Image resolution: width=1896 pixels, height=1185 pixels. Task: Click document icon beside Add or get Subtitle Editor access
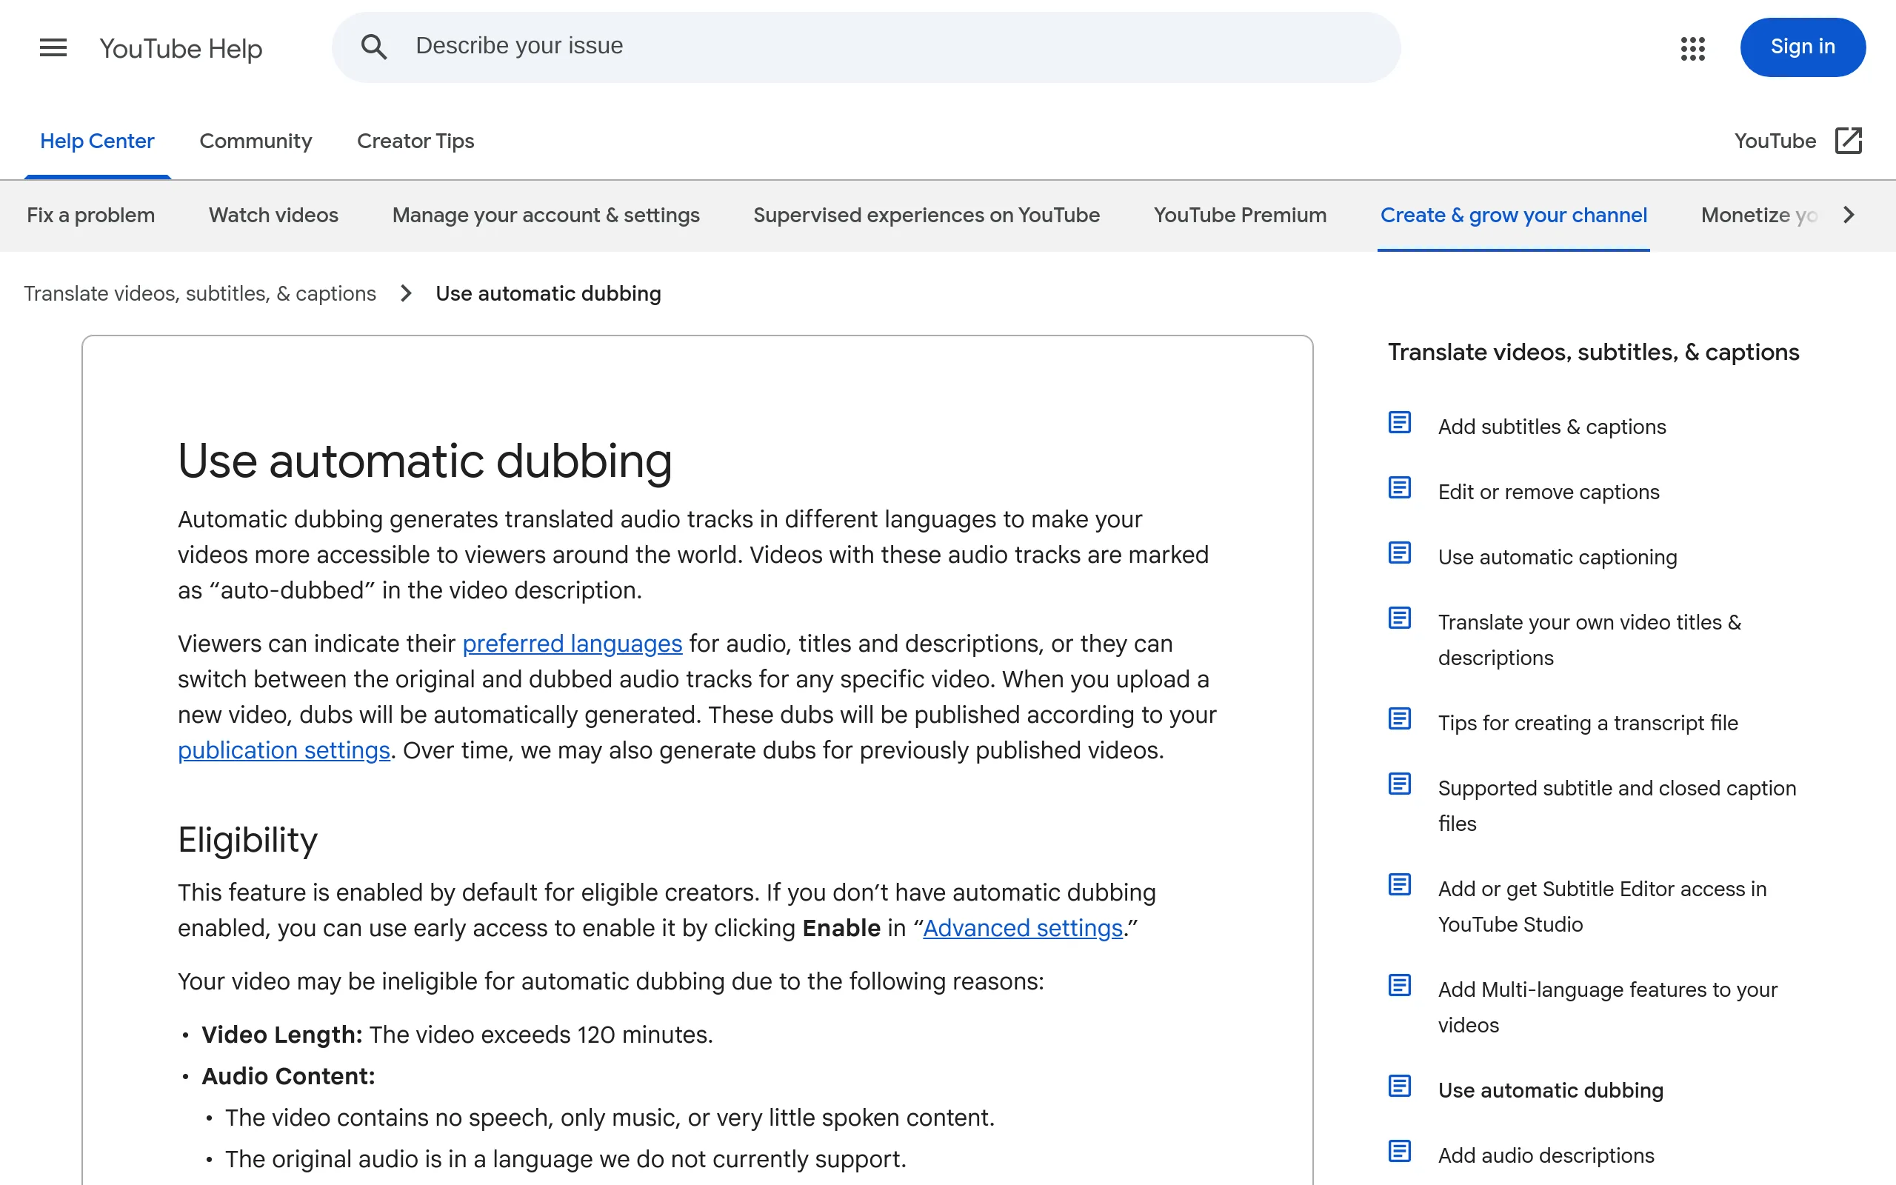click(x=1399, y=885)
